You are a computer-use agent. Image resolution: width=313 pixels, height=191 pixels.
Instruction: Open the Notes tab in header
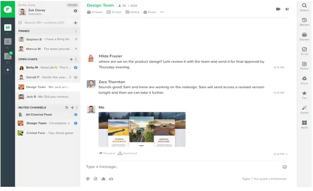click(x=132, y=12)
